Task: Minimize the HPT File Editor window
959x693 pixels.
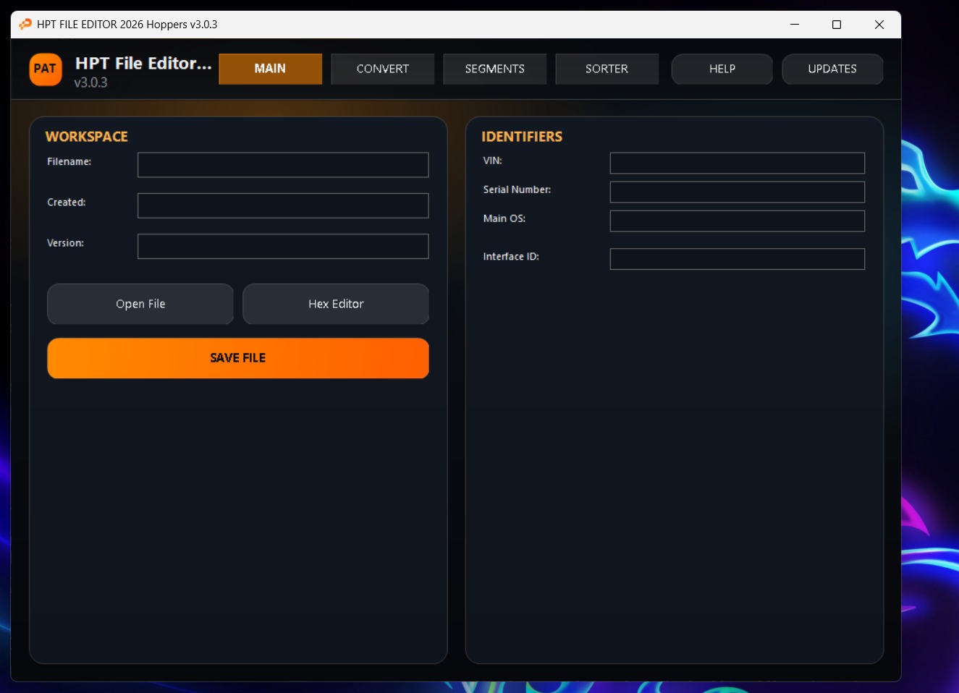Action: point(795,25)
